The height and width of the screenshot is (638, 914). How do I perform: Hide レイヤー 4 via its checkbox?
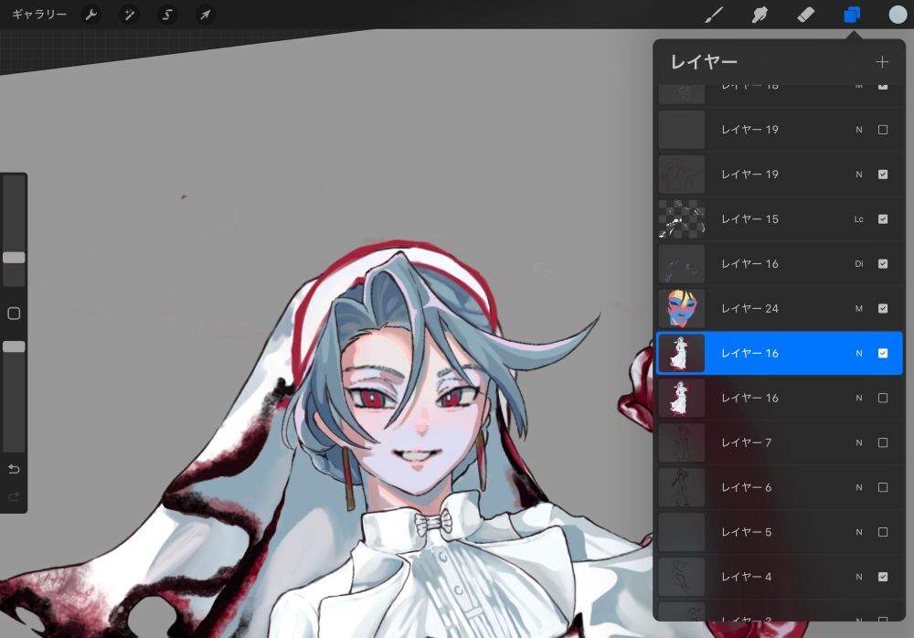pos(883,577)
